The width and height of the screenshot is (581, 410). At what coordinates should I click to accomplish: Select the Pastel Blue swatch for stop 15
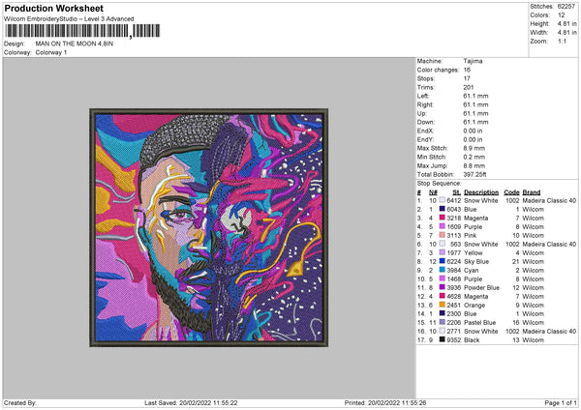pos(443,322)
